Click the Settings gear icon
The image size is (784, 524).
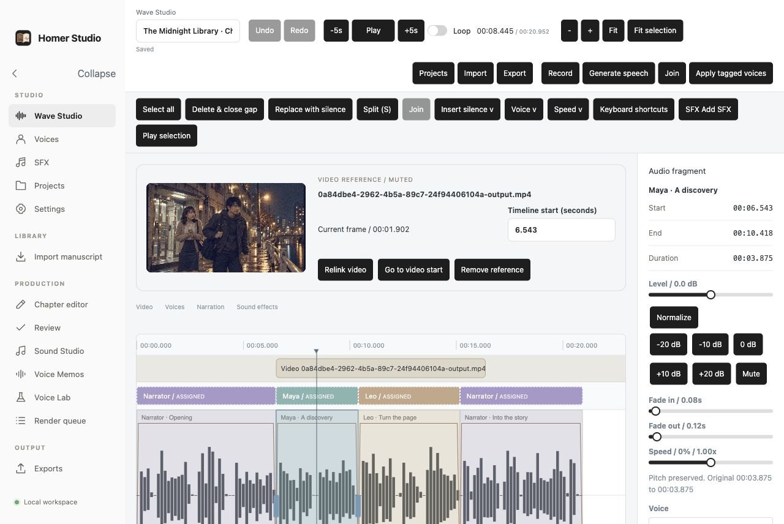coord(21,209)
